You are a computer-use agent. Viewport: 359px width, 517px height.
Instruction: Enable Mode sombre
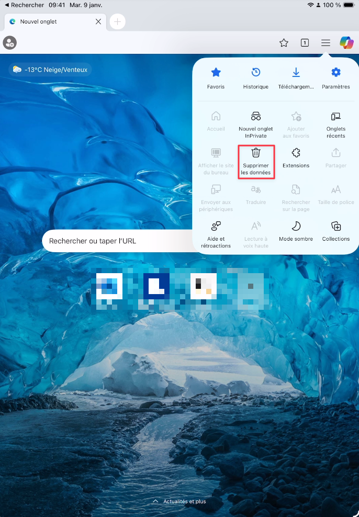[x=296, y=231]
